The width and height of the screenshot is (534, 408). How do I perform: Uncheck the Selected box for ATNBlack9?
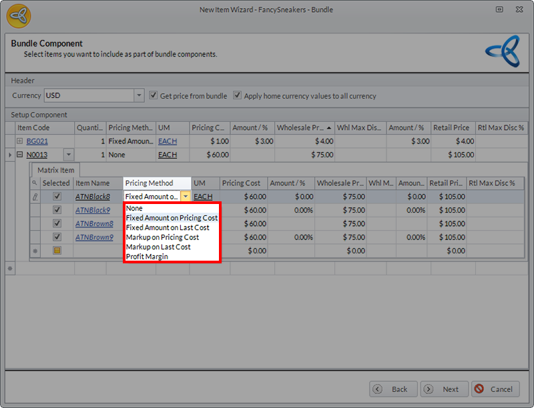point(57,210)
